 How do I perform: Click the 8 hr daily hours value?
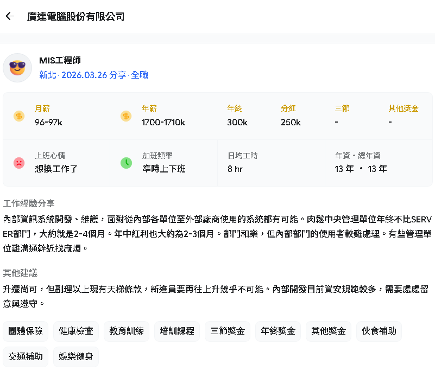pyautogui.click(x=235, y=169)
